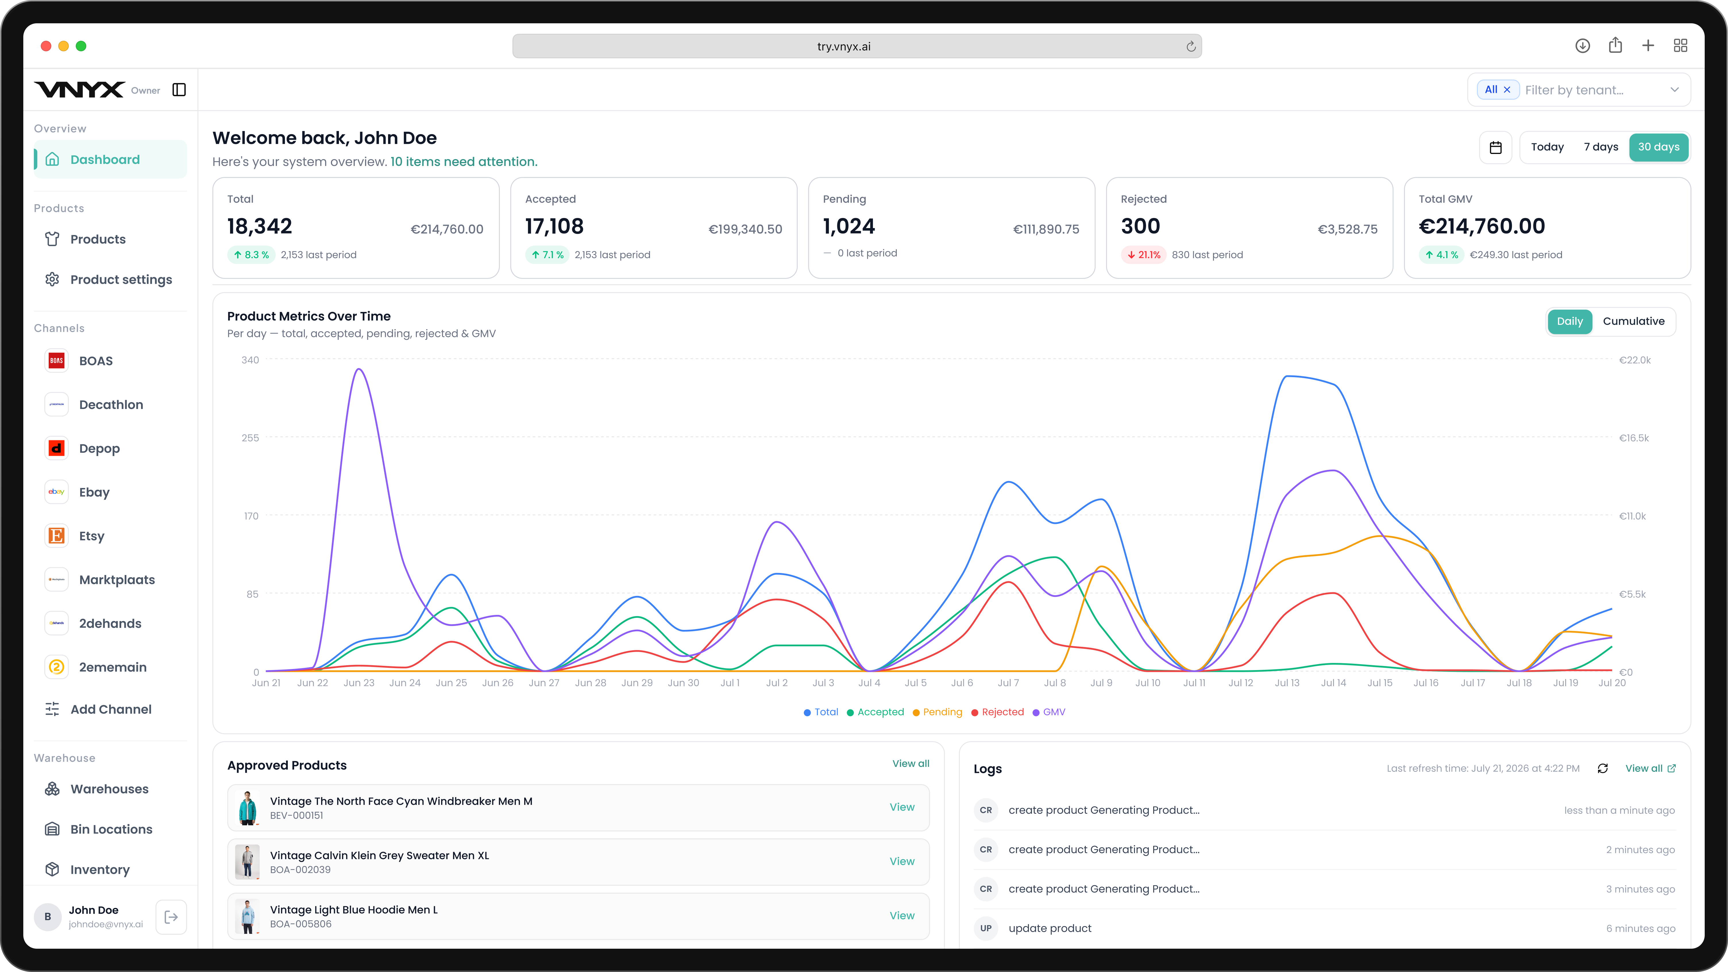Viewport: 1728px width, 972px height.
Task: Open a new browser tab
Action: coord(1648,46)
